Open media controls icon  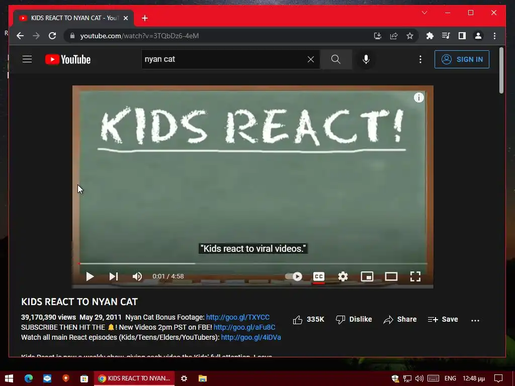446,36
